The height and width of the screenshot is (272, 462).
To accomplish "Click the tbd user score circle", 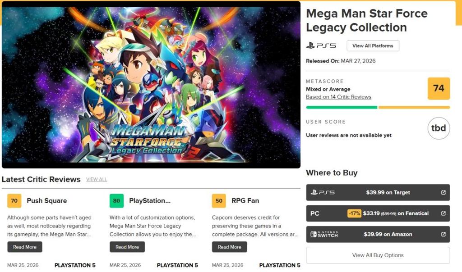I will pos(438,128).
